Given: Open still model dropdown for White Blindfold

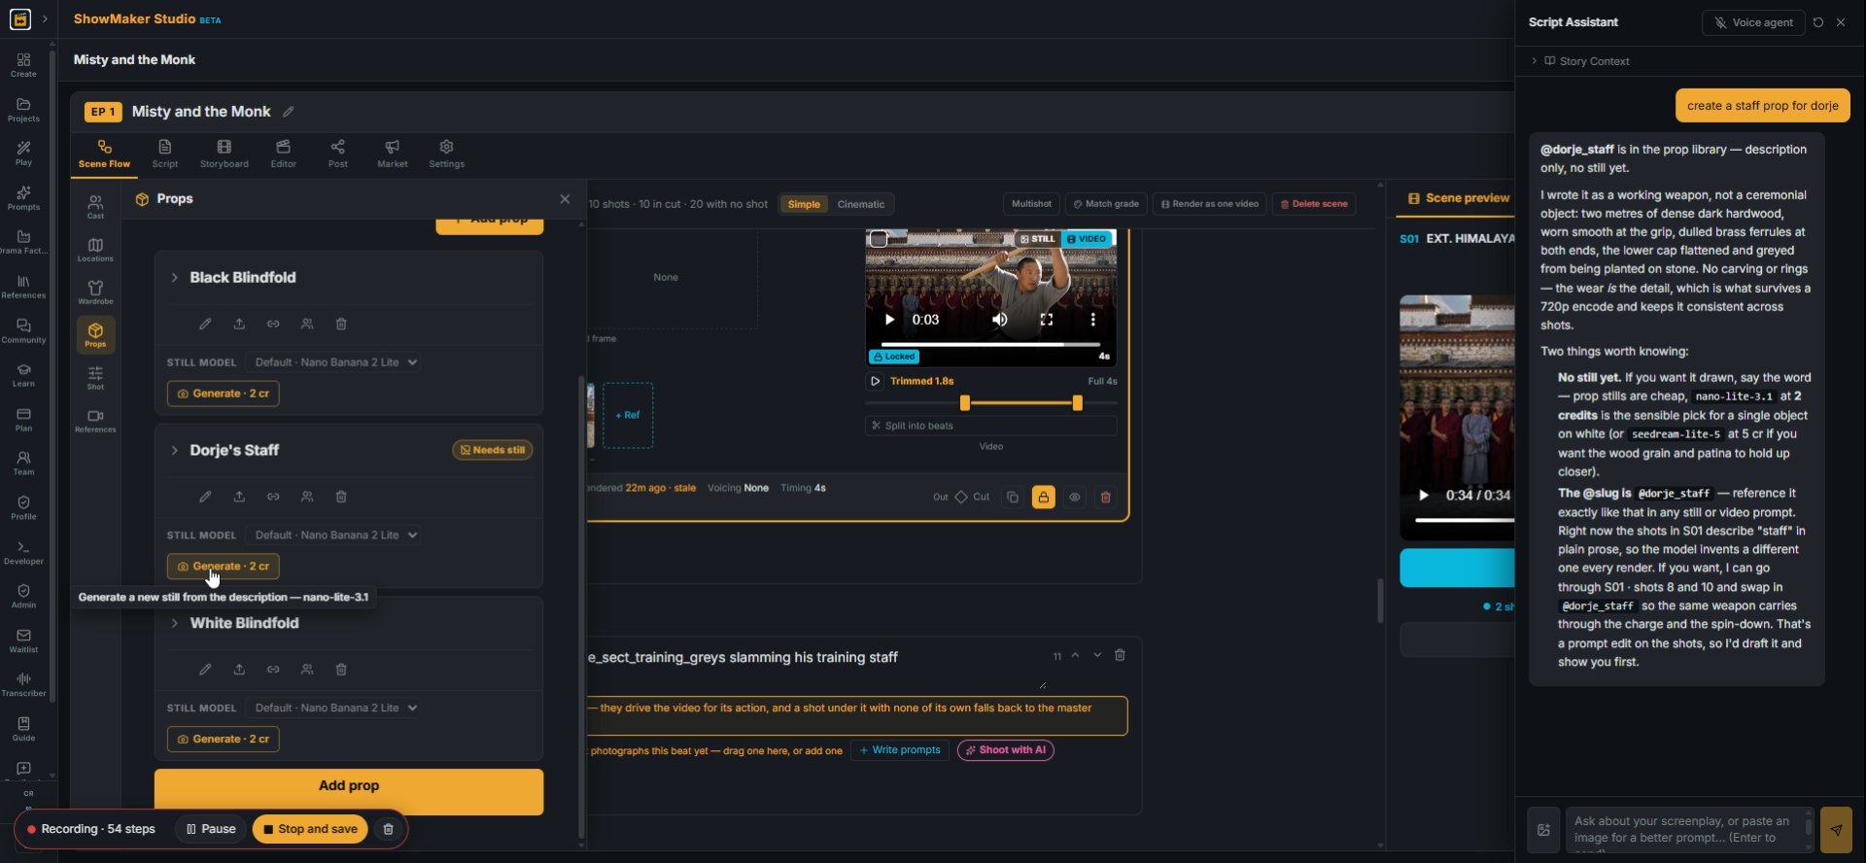Looking at the screenshot, I should tap(332, 708).
